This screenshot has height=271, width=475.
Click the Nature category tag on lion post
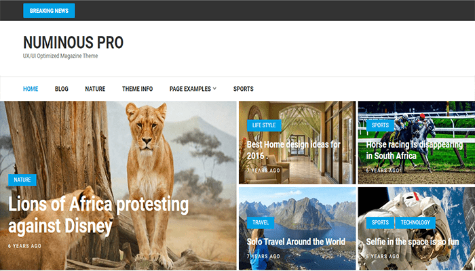tap(22, 180)
